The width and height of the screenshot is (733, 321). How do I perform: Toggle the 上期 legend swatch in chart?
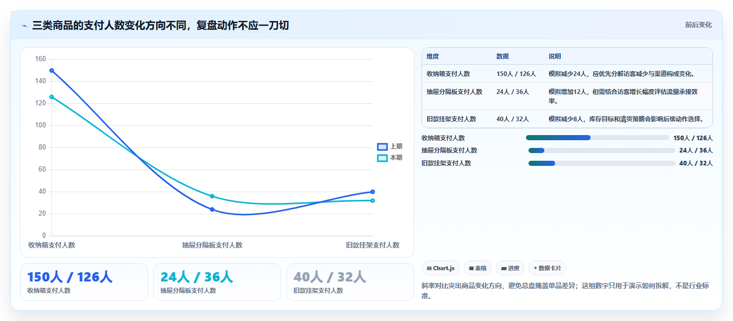pyautogui.click(x=382, y=146)
